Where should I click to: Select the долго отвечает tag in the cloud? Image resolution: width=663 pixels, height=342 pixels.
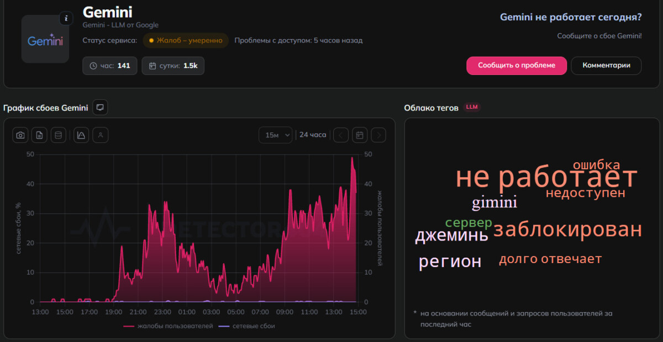coord(550,259)
